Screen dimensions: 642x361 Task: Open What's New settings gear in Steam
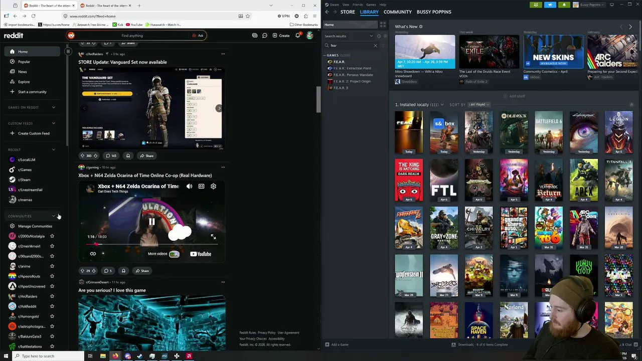(421, 27)
